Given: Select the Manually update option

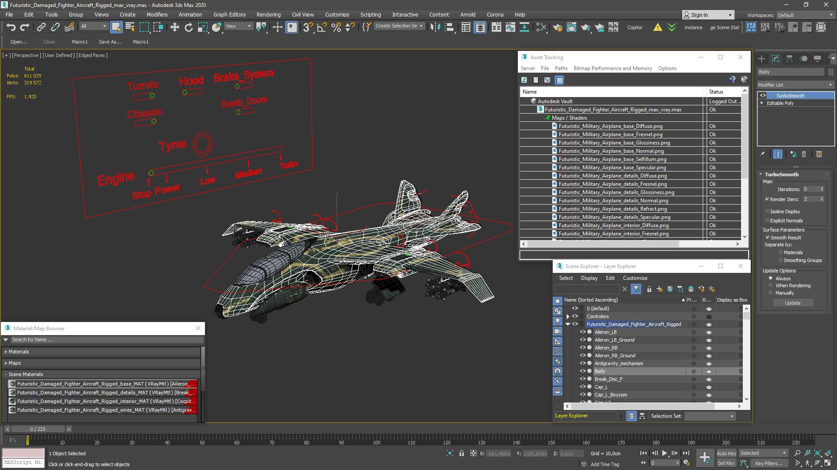Looking at the screenshot, I should pyautogui.click(x=771, y=293).
